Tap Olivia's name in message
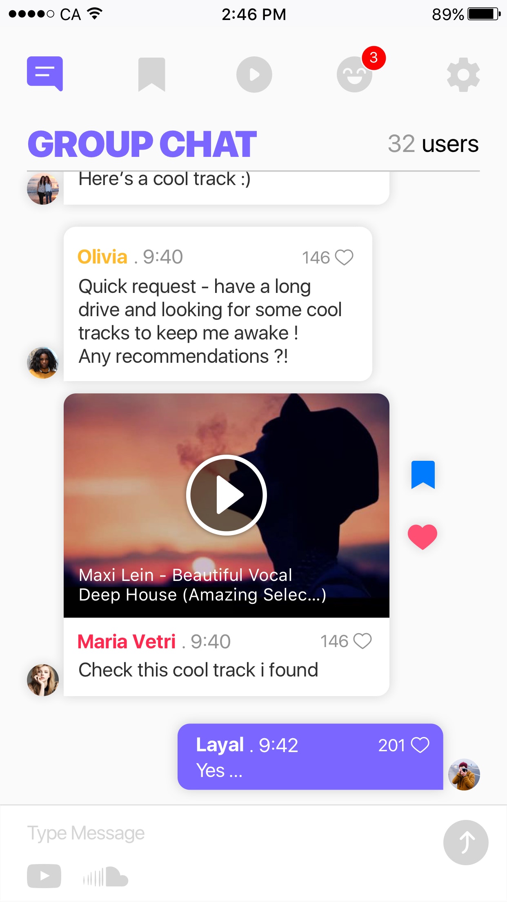Viewport: 507px width, 902px height. [x=102, y=257]
